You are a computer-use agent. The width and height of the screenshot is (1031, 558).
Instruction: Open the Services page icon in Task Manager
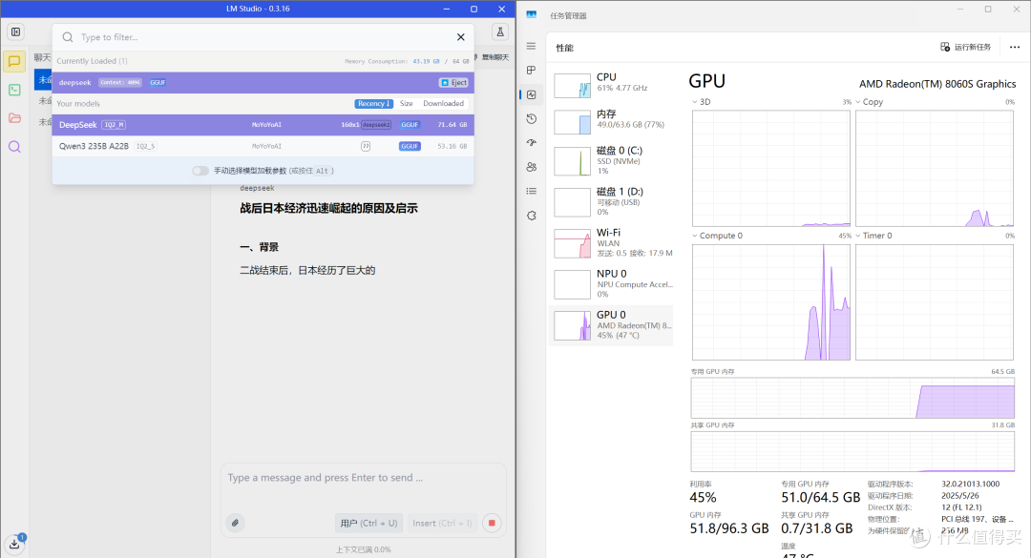(532, 216)
